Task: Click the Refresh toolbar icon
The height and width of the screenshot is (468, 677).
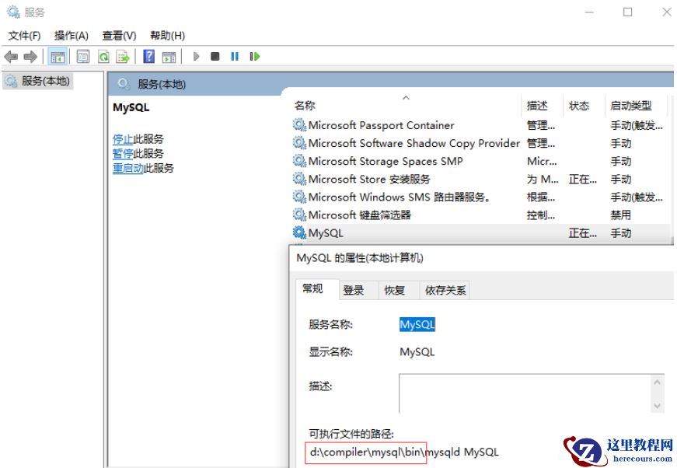Action: click(x=103, y=57)
